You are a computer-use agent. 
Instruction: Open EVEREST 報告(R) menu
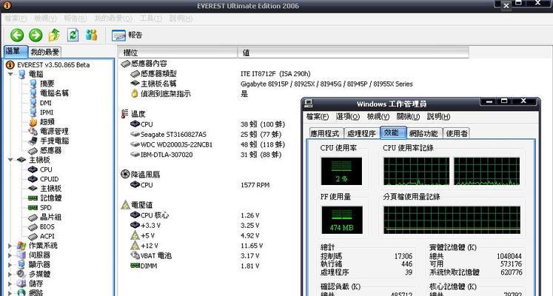[x=76, y=18]
